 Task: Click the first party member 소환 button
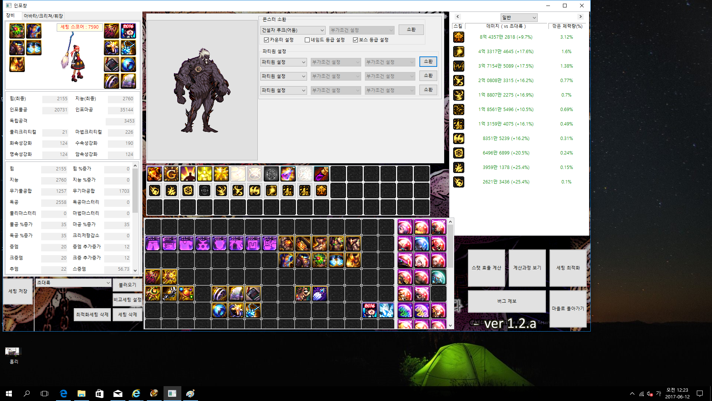[428, 62]
